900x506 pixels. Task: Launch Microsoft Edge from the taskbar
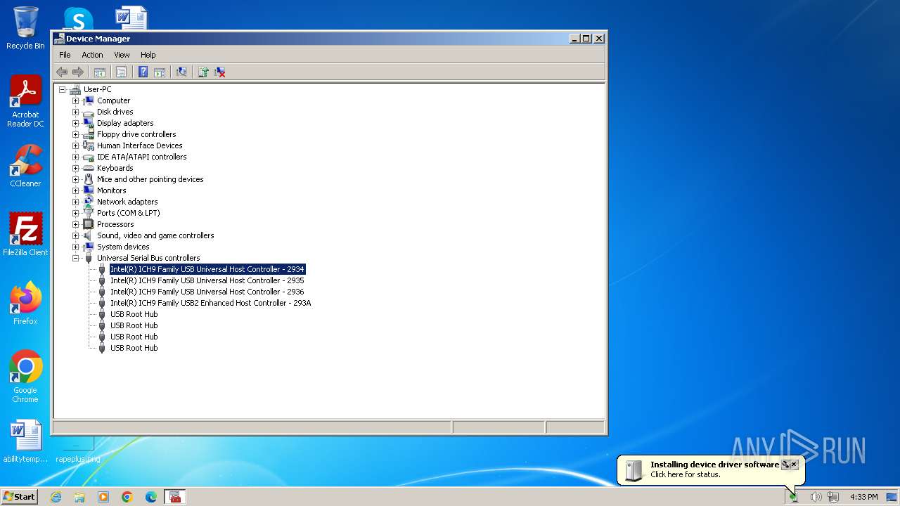(151, 497)
